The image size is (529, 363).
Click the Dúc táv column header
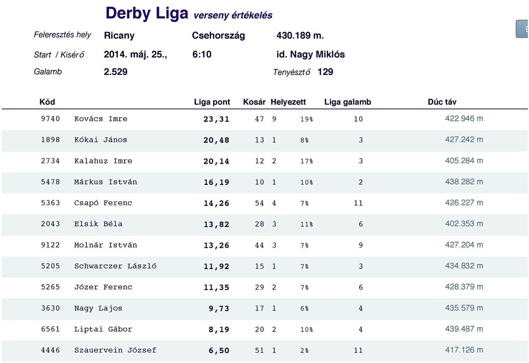442,102
